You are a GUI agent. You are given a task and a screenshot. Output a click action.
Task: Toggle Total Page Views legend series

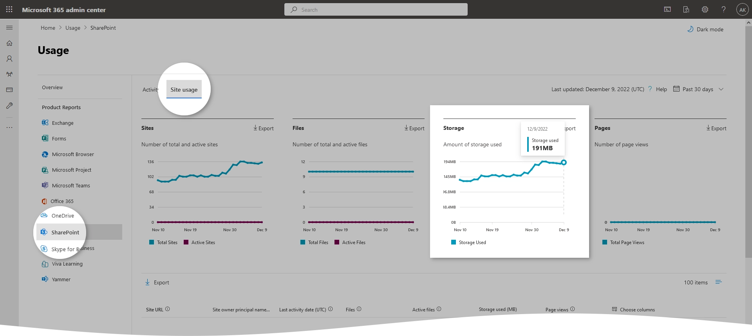pos(624,243)
